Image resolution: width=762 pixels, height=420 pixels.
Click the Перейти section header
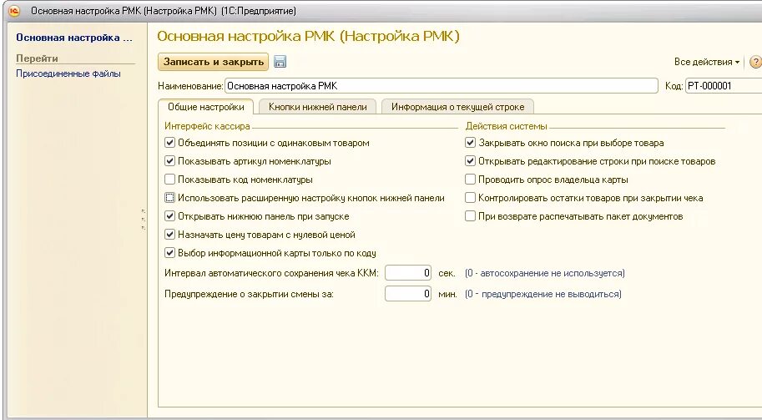(x=37, y=58)
